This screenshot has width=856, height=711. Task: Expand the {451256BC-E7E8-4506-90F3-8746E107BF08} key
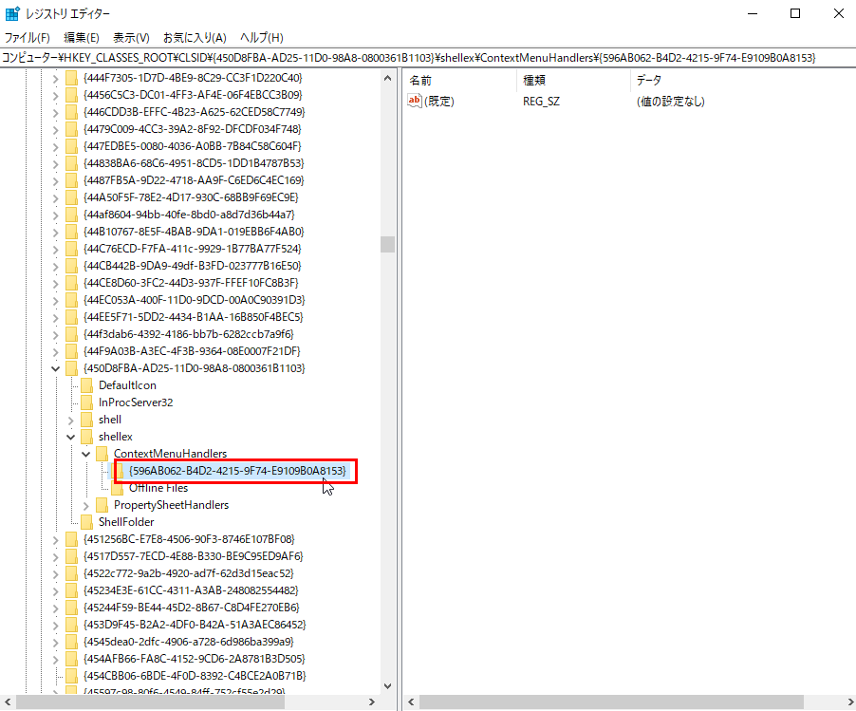pyautogui.click(x=55, y=539)
